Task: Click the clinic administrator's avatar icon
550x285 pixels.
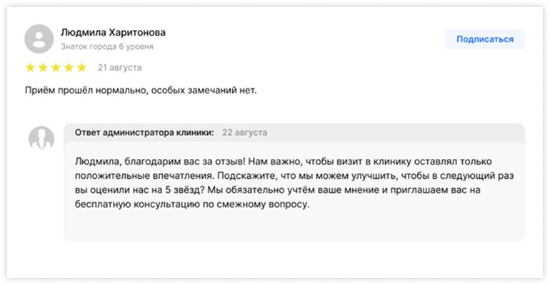Action: (x=41, y=138)
